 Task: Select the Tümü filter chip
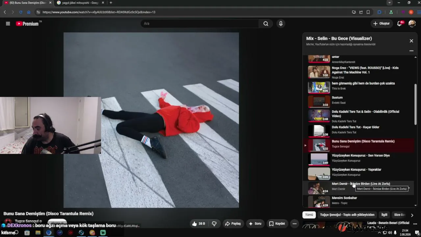tap(309, 215)
